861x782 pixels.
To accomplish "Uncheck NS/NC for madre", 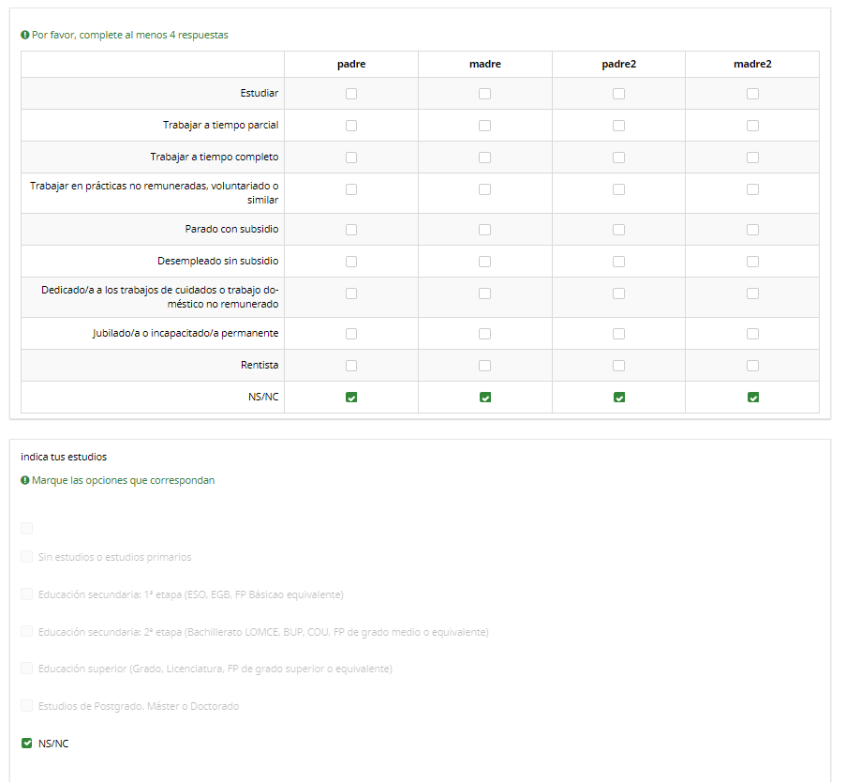I will click(484, 398).
